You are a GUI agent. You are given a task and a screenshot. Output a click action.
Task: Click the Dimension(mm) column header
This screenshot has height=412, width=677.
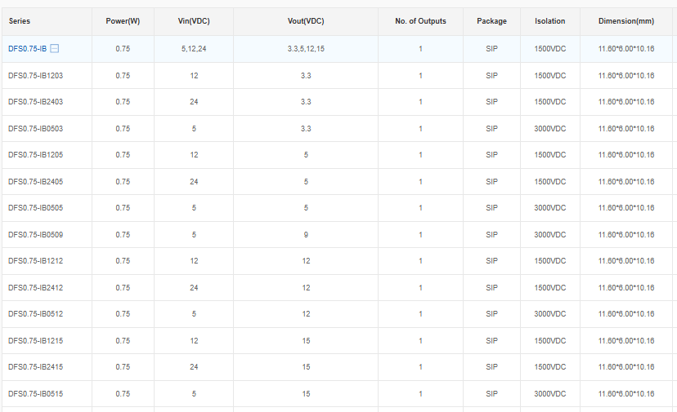626,21
